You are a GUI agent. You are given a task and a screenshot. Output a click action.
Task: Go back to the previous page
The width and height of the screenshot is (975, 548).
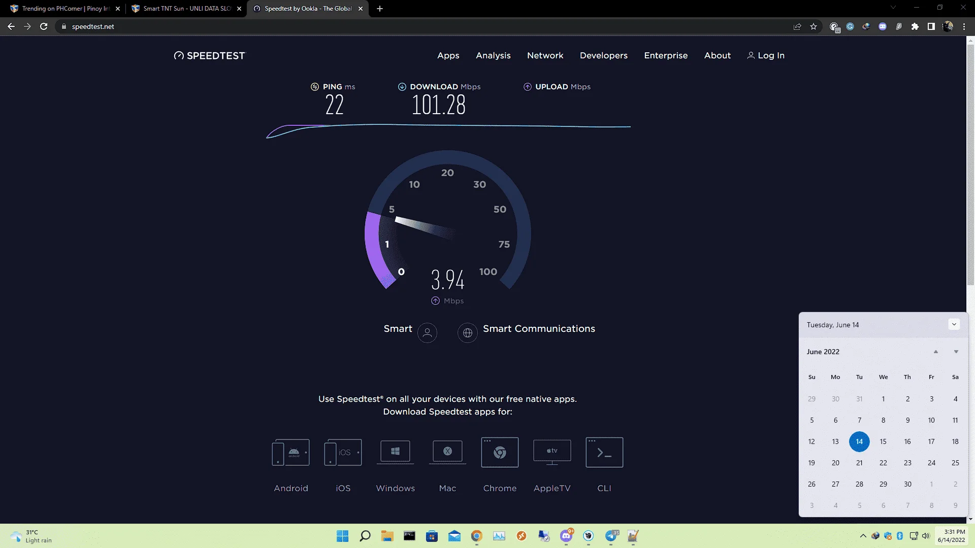[x=11, y=26]
